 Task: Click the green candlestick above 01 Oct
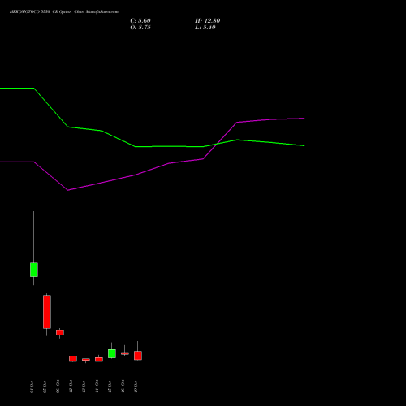[x=34, y=270]
